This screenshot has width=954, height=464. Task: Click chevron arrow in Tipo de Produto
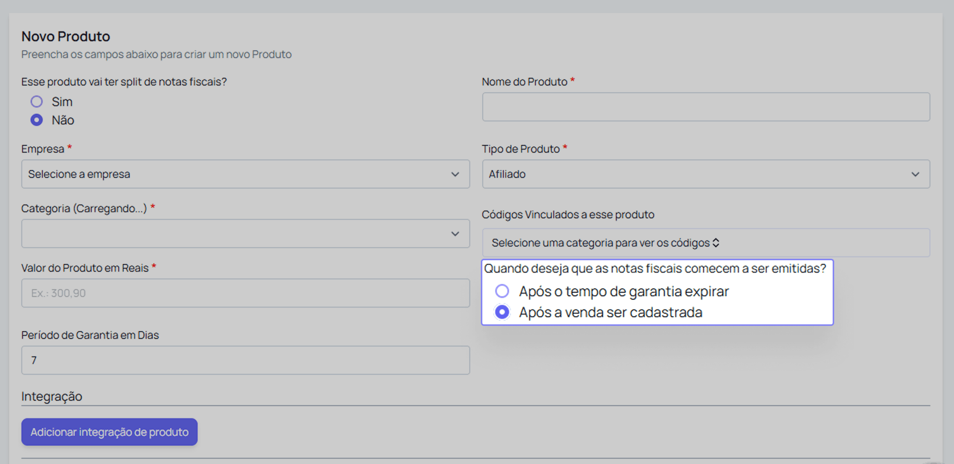click(915, 174)
